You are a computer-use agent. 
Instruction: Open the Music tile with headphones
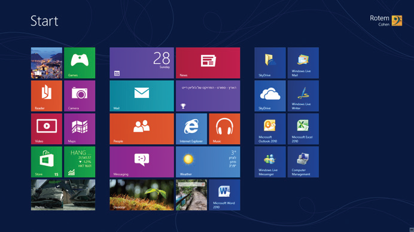tap(224, 129)
